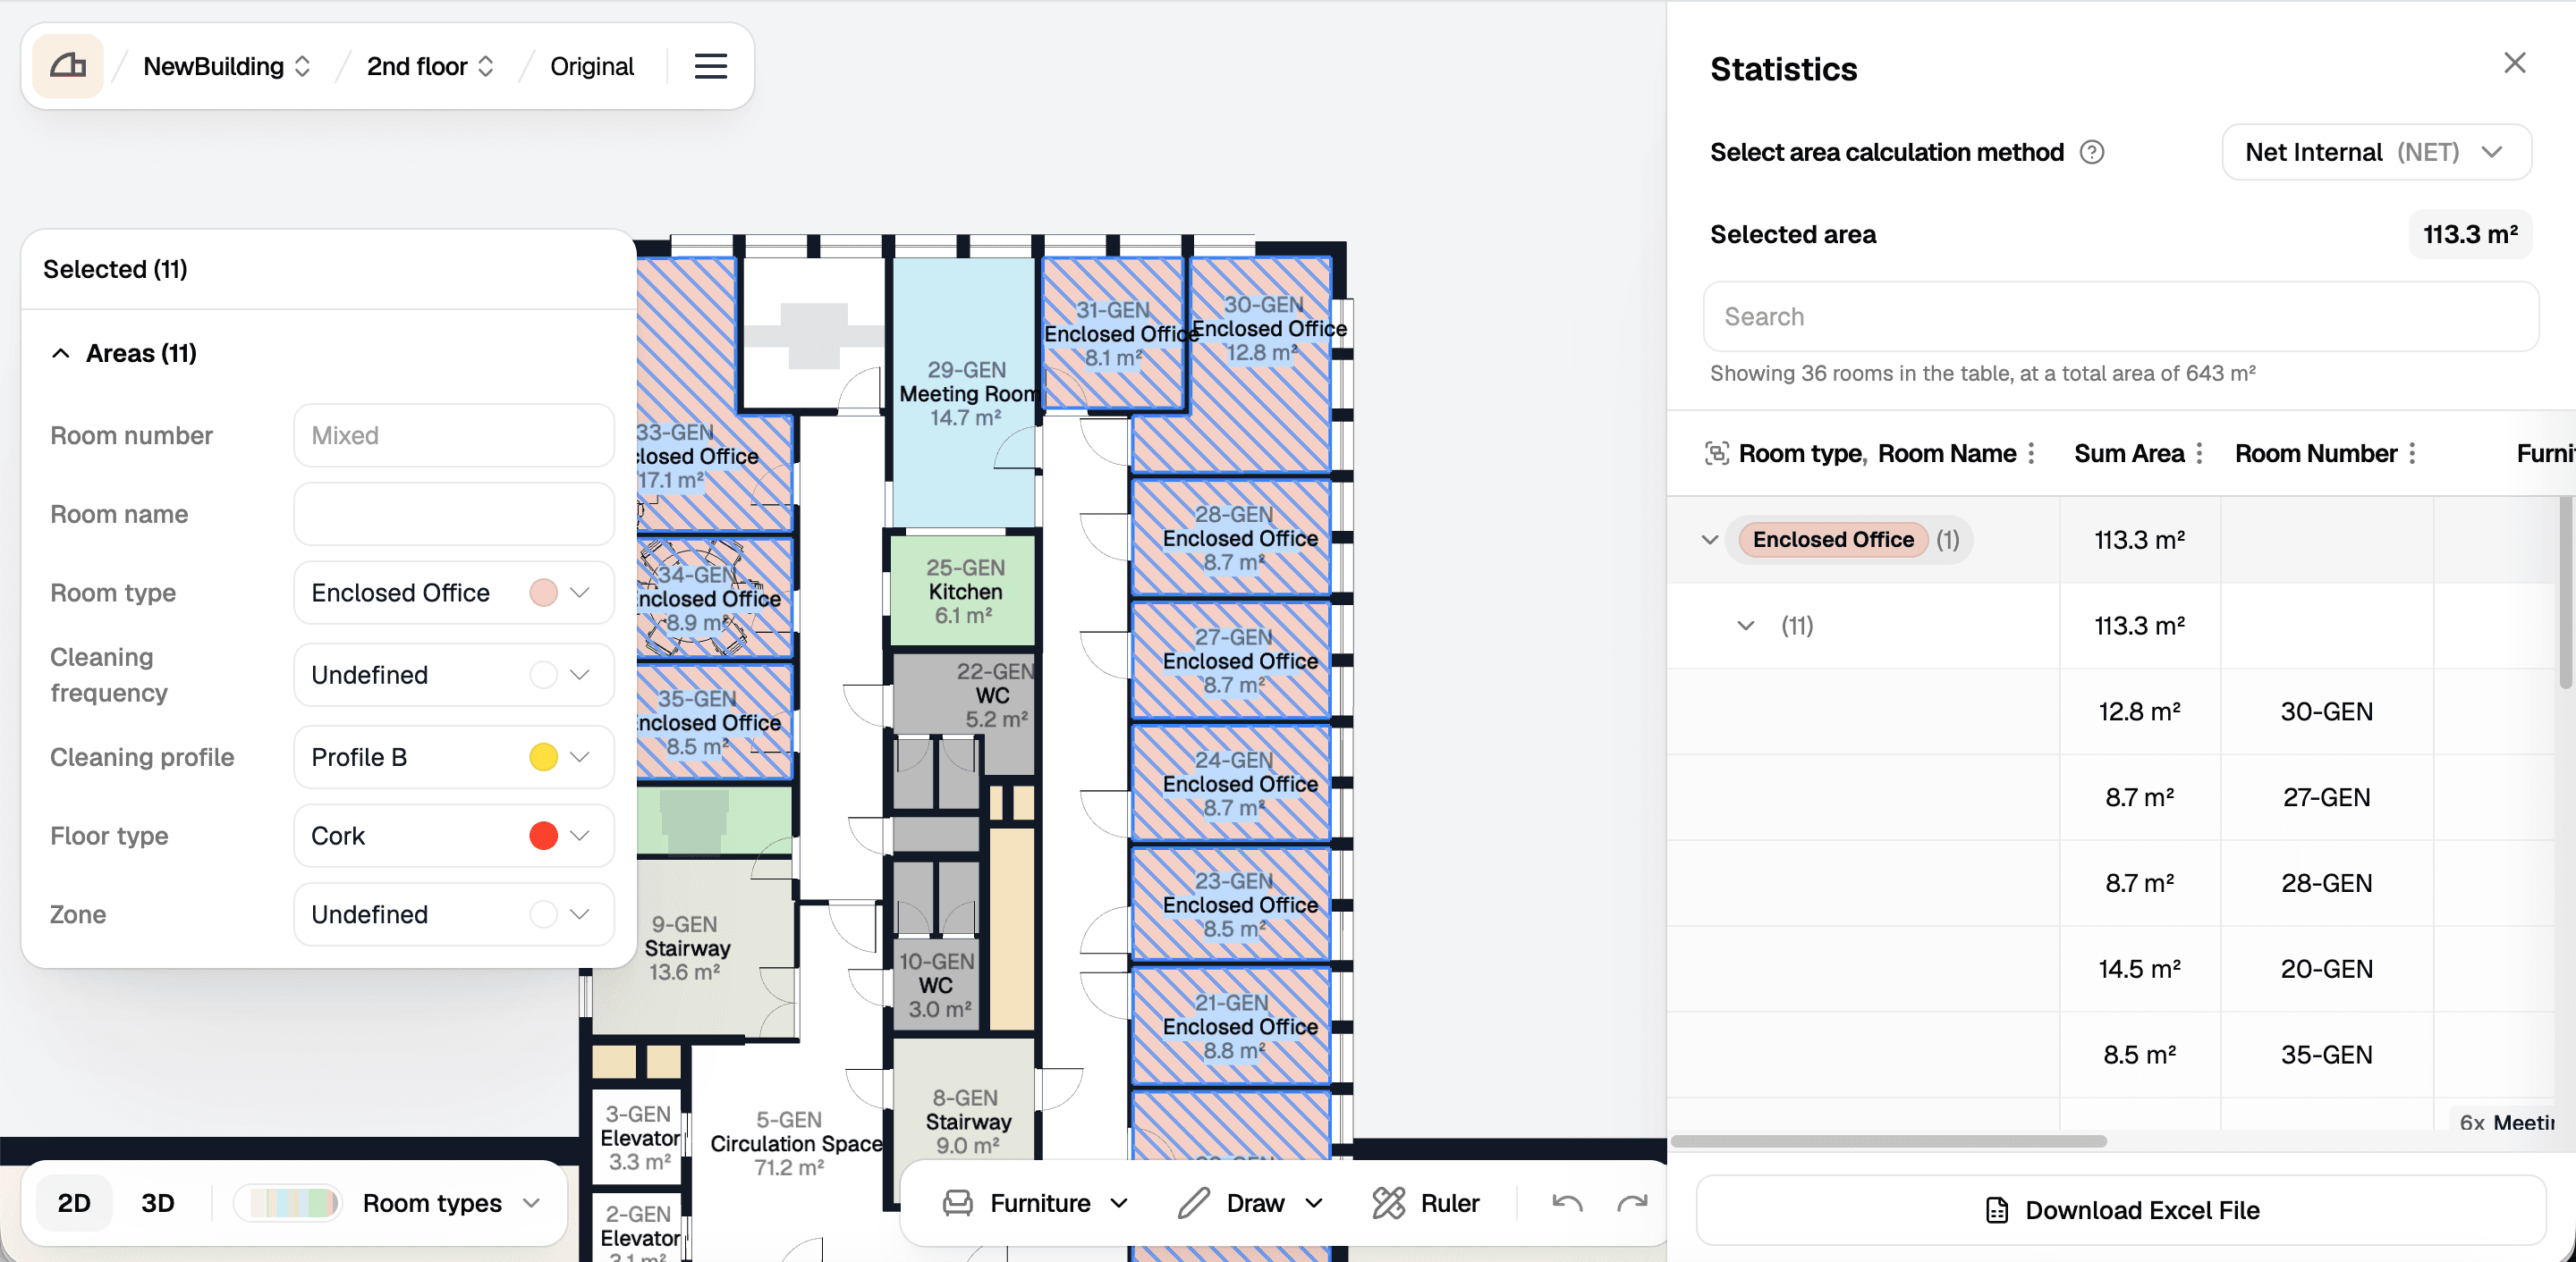
Task: Collapse the (11) sub-group row
Action: tap(1745, 626)
